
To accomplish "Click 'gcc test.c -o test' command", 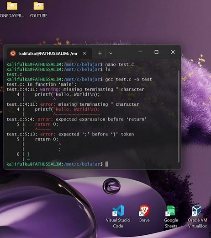I will click(x=129, y=79).
